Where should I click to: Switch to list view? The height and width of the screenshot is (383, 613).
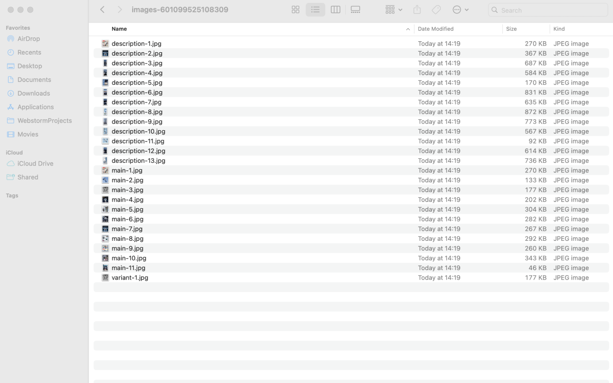pos(315,10)
